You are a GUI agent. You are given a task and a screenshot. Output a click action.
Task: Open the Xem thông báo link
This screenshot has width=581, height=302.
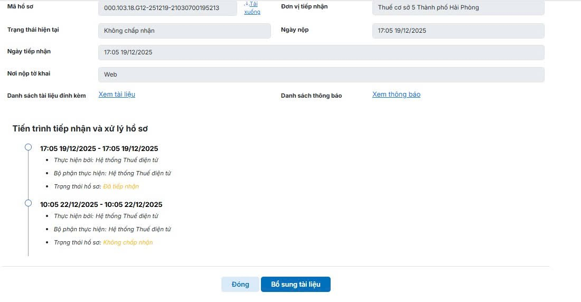[x=396, y=95]
